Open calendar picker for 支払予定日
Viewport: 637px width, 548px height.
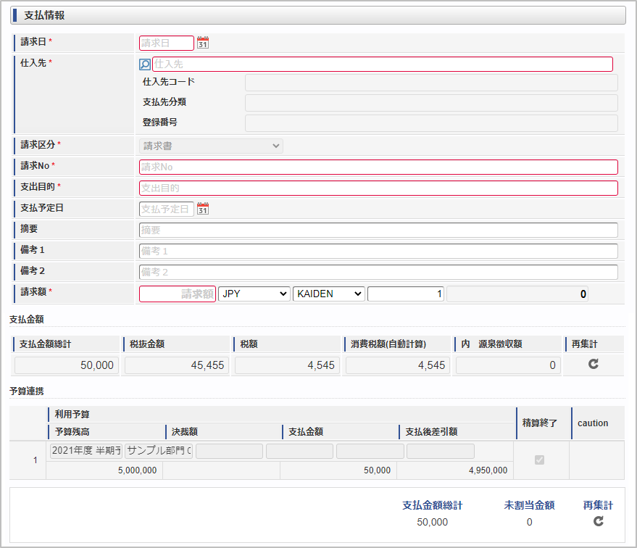[x=203, y=209]
